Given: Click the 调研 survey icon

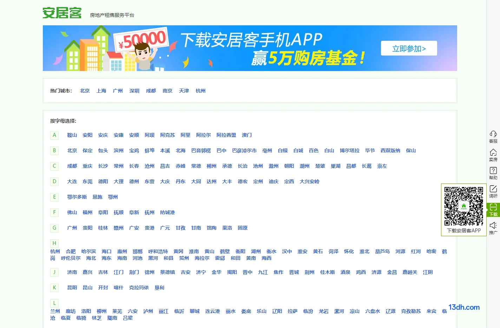Looking at the screenshot, I should pos(493,191).
